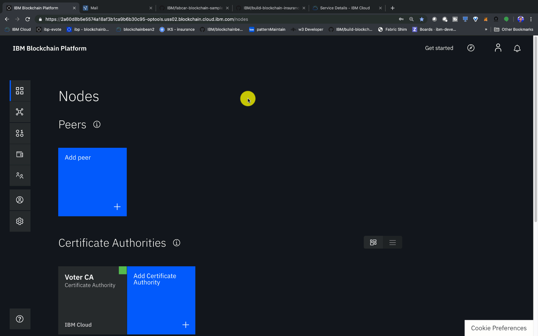Switch to IBM/build-blockchain-insurance tab
Viewport: 538px width, 336px height.
click(271, 8)
